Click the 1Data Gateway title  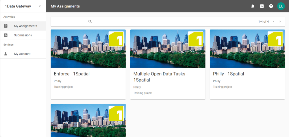pyautogui.click(x=18, y=6)
